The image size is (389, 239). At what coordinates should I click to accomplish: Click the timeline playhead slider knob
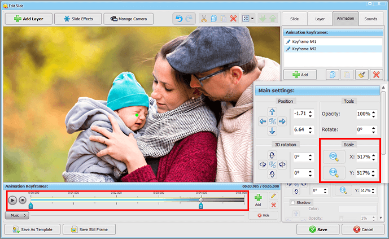201,199
